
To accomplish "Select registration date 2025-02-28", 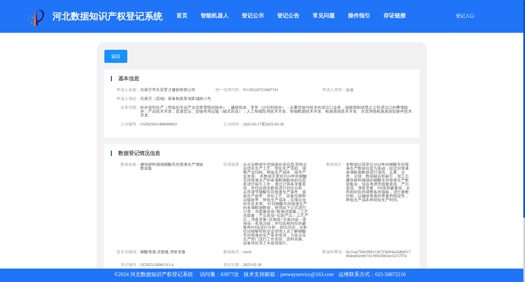I will point(252,265).
